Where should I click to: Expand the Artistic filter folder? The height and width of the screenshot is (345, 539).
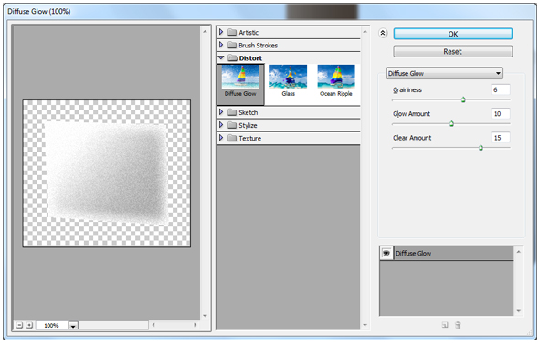tap(221, 32)
